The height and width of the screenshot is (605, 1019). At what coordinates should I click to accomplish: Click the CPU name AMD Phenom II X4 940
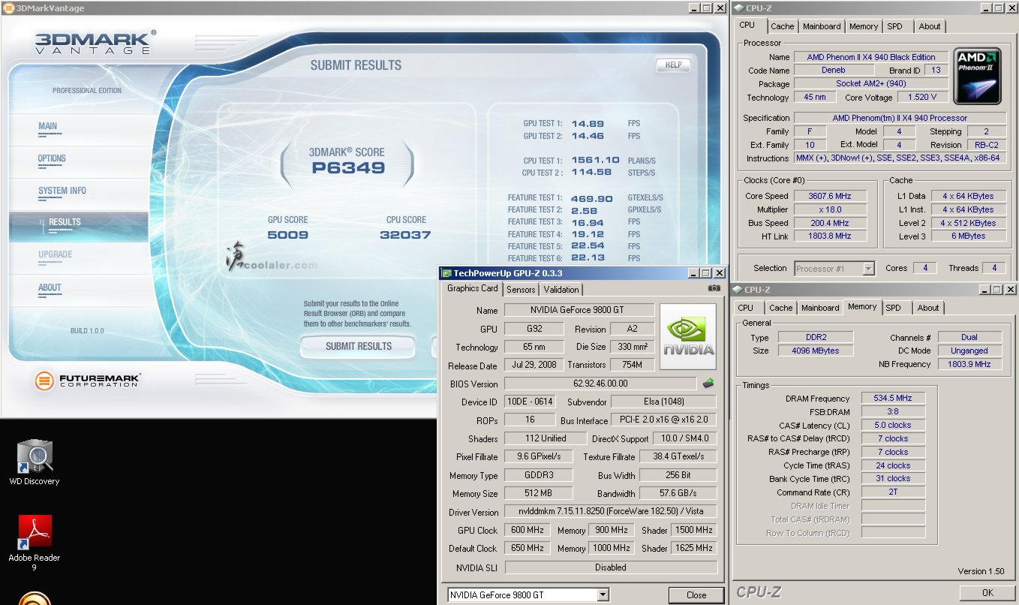click(871, 57)
